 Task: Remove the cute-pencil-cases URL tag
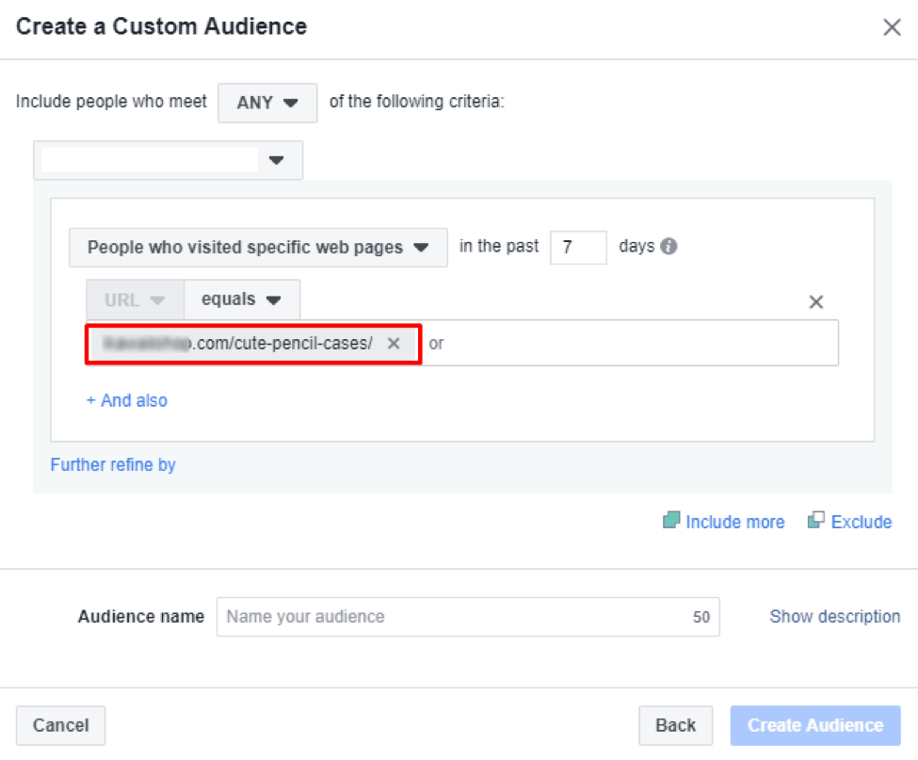click(x=395, y=344)
